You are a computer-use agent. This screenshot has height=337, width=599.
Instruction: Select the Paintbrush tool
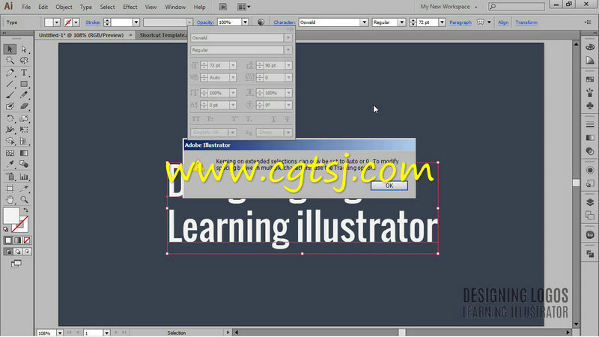(10, 95)
